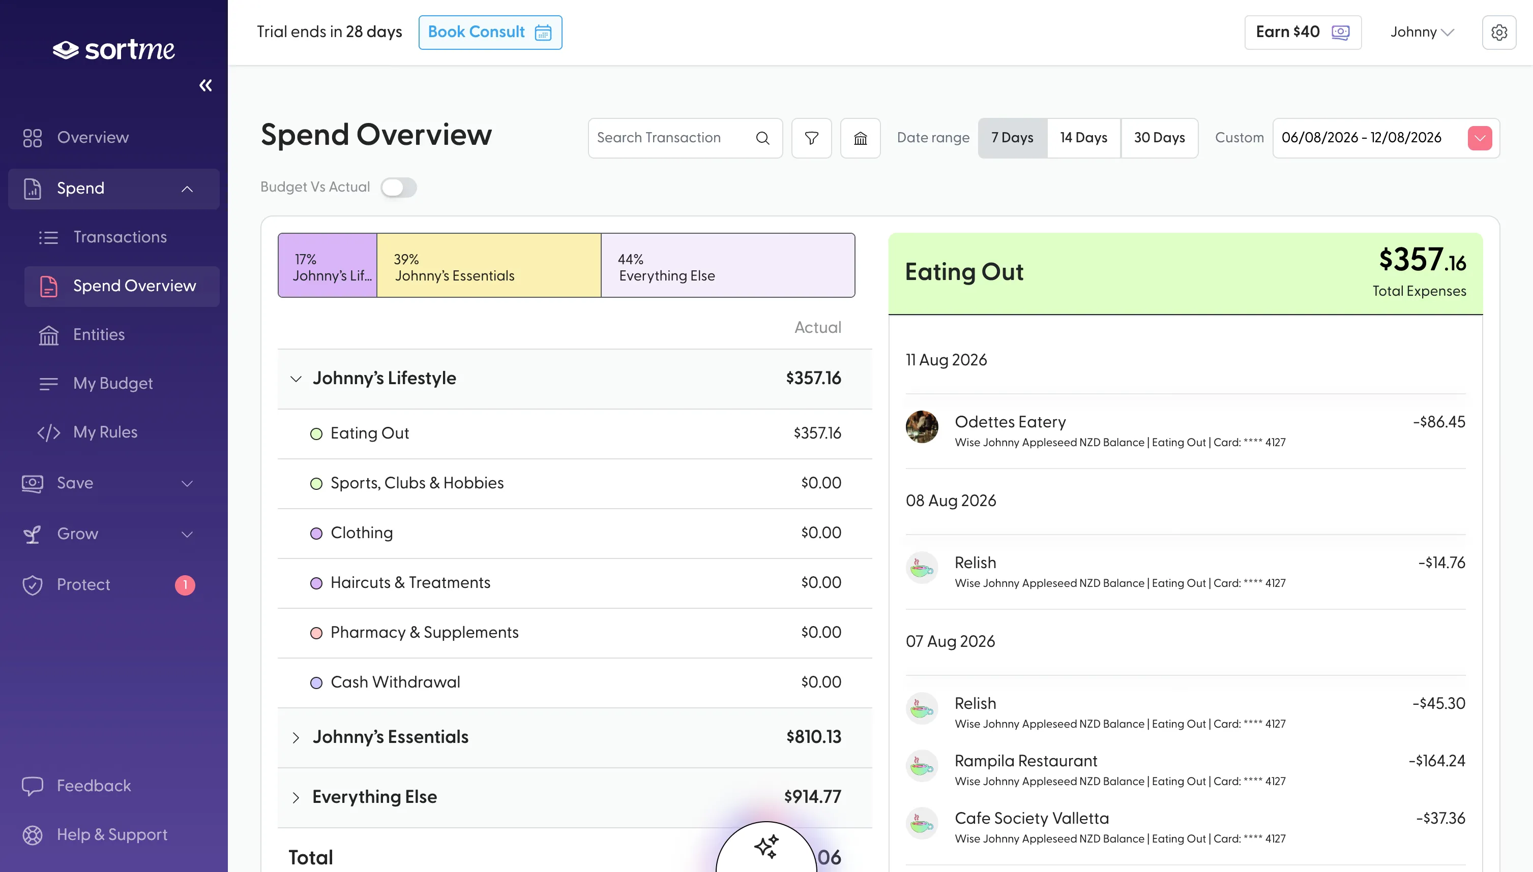Open the Overview grid icon
1533x872 pixels.
[33, 138]
